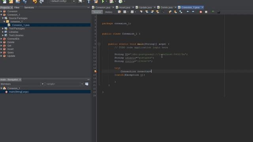253x142 pixels.
Task: Select the Projects tab
Action: [5, 7]
